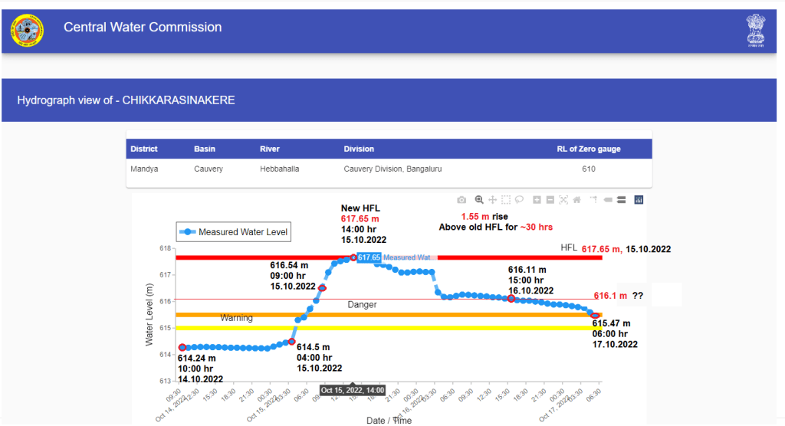Open the Plotly logo link

[639, 200]
